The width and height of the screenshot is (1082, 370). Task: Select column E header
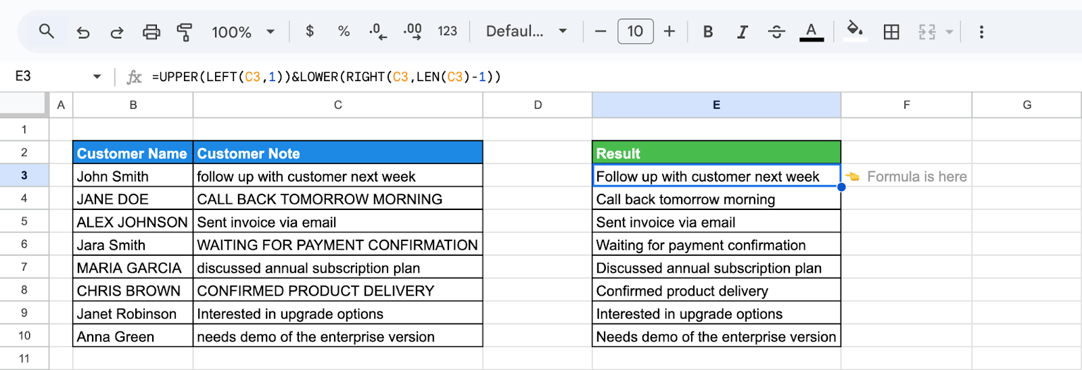[x=716, y=105]
